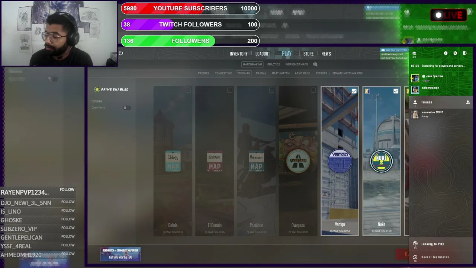The height and width of the screenshot is (268, 476).
Task: Select the Play menu
Action: coord(287,54)
